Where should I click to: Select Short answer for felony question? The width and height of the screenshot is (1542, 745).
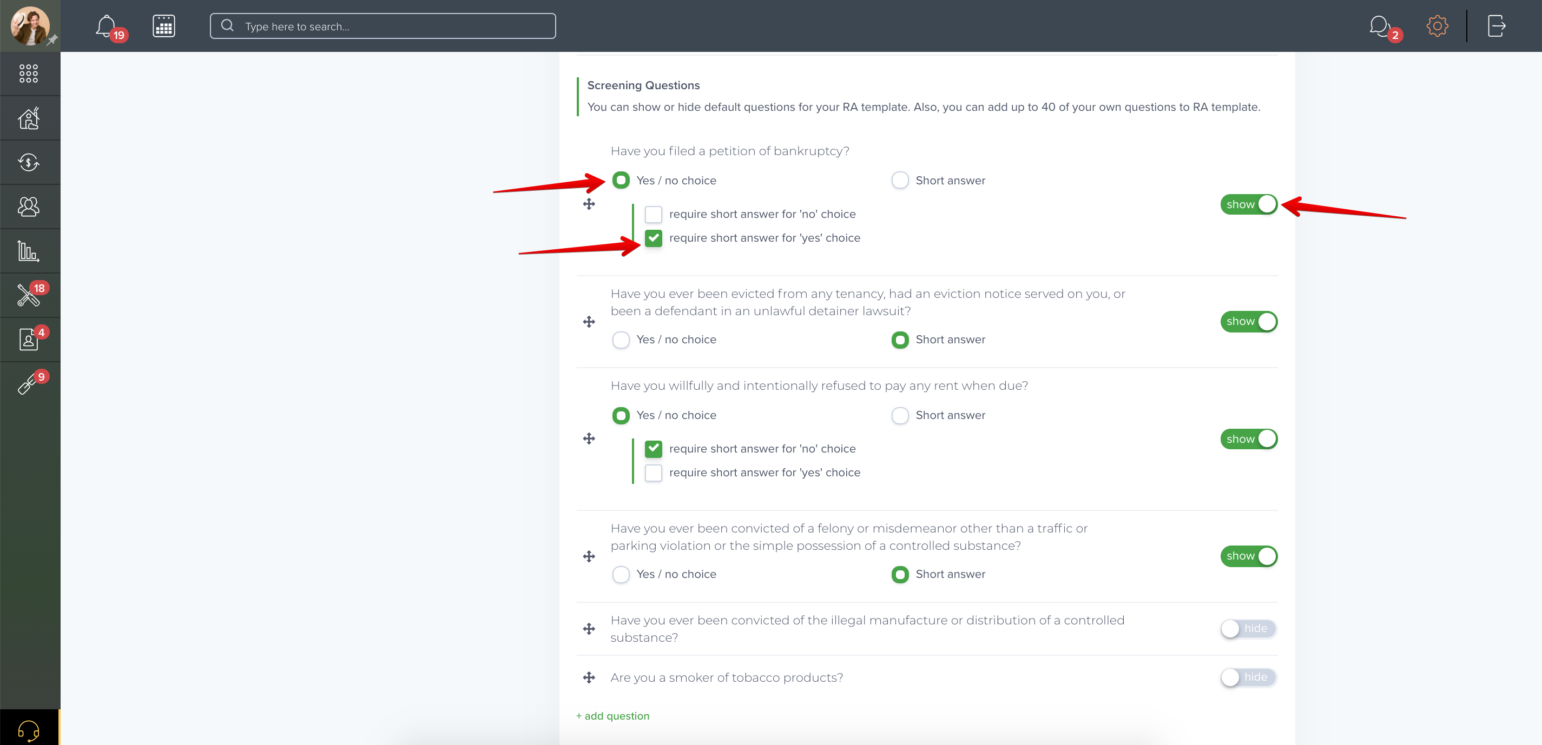[x=900, y=574]
